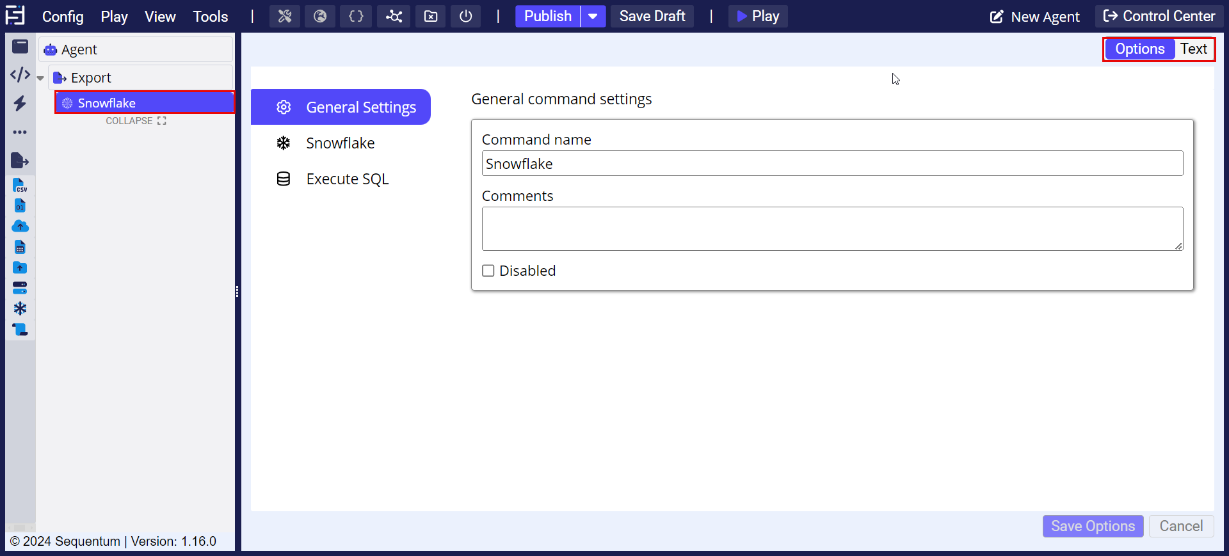This screenshot has width=1229, height=556.
Task: Click COLLAPSE under the command tree
Action: [x=136, y=121]
